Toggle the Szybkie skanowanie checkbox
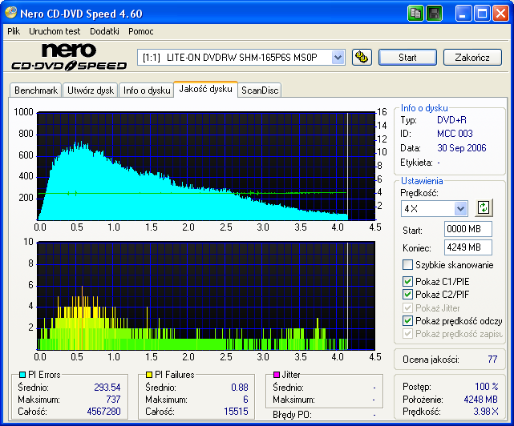This screenshot has height=426, width=514. click(x=407, y=264)
